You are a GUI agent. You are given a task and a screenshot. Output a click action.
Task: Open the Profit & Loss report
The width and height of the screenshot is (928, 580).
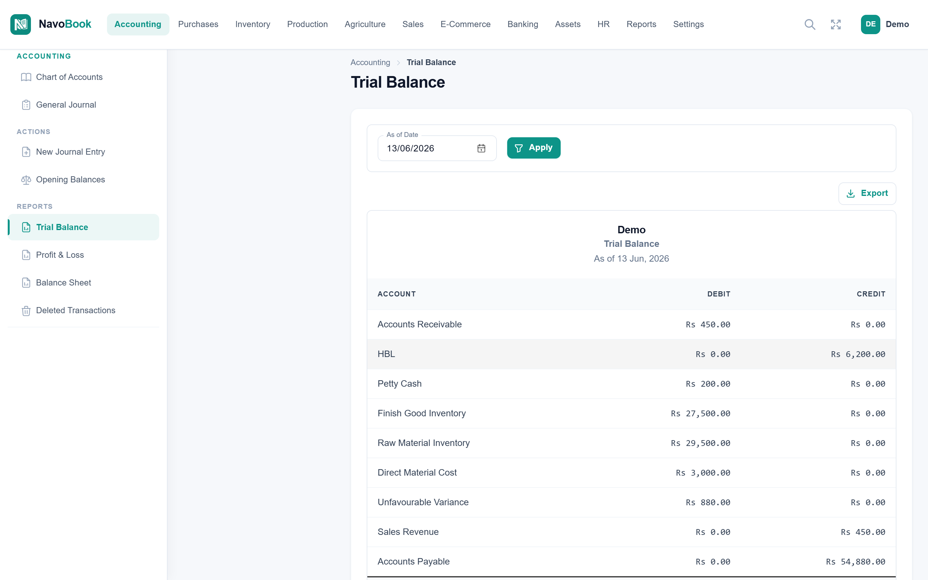tap(83, 255)
